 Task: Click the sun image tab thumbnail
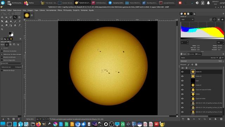[27, 15]
